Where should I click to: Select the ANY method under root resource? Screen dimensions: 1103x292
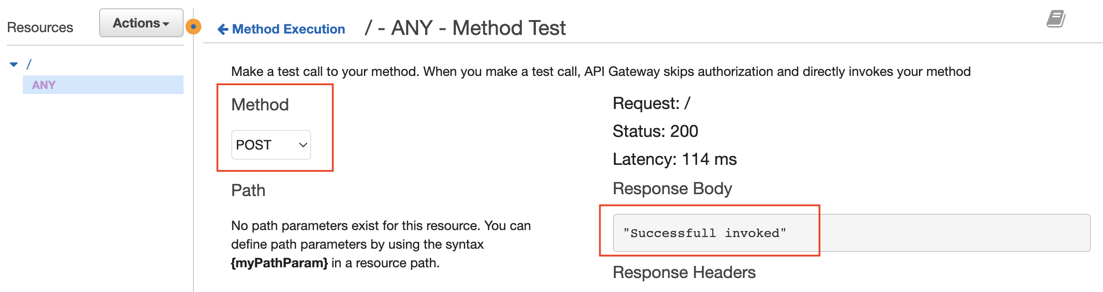(43, 85)
